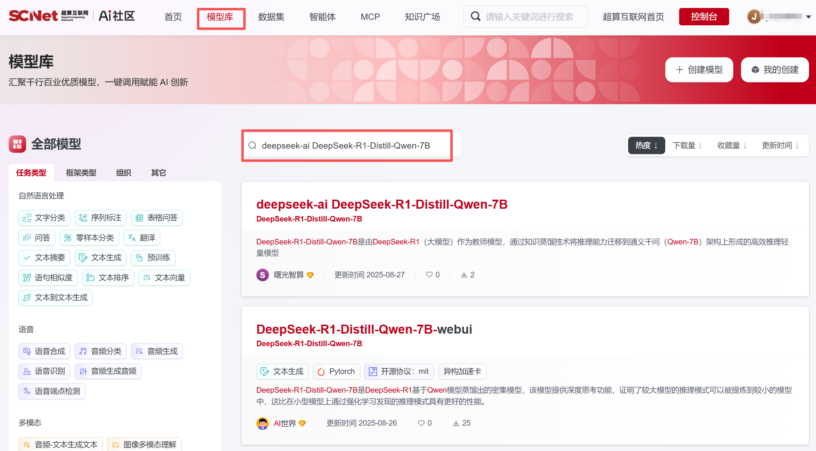The image size is (816, 451).
Task: Click the 创建模型 button
Action: coord(699,70)
